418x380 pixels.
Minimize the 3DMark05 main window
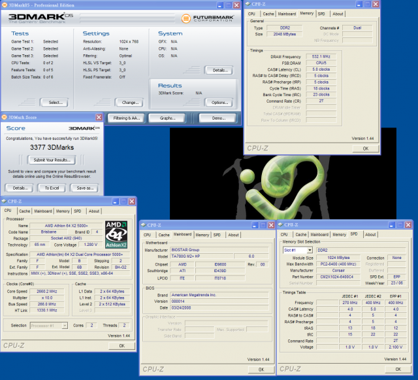[220, 5]
